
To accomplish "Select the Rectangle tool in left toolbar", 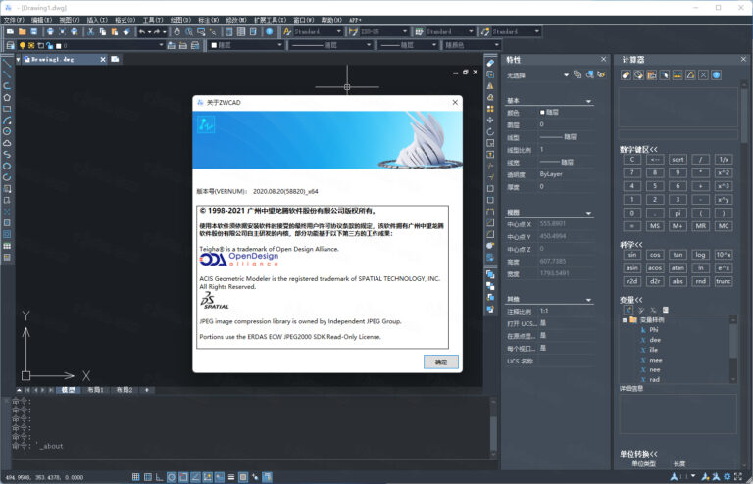I will click(x=7, y=109).
